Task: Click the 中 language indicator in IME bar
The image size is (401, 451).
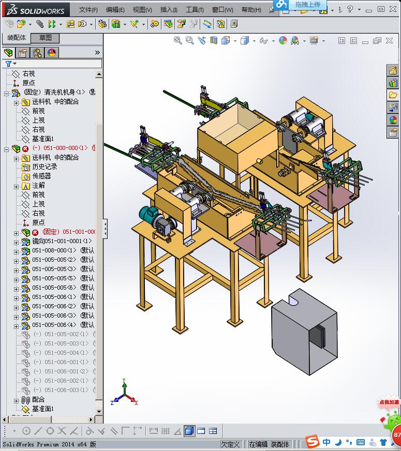Action: [x=326, y=442]
